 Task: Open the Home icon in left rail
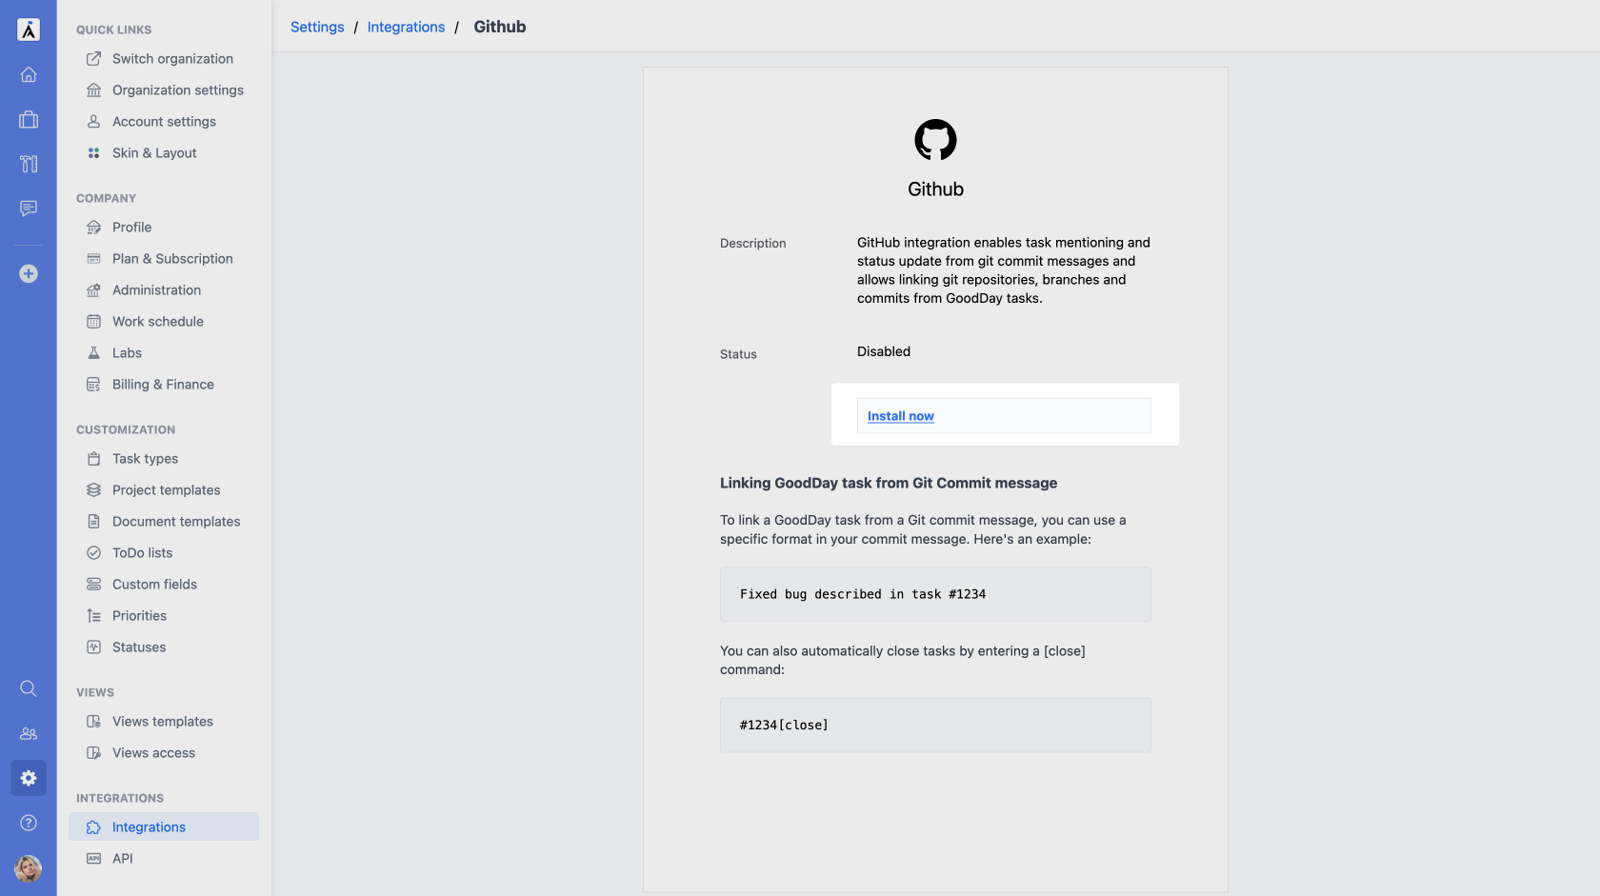pyautogui.click(x=29, y=74)
